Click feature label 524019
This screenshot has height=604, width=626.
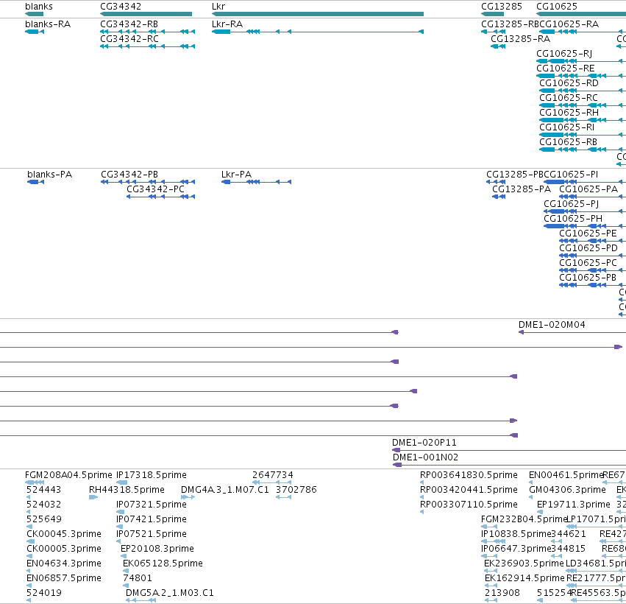point(44,593)
